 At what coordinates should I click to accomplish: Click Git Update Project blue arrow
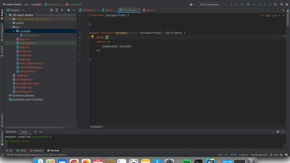click(x=254, y=5)
